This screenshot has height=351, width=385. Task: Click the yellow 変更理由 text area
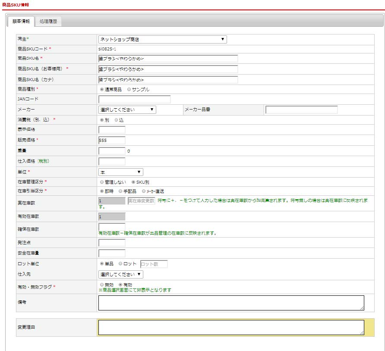(231, 327)
